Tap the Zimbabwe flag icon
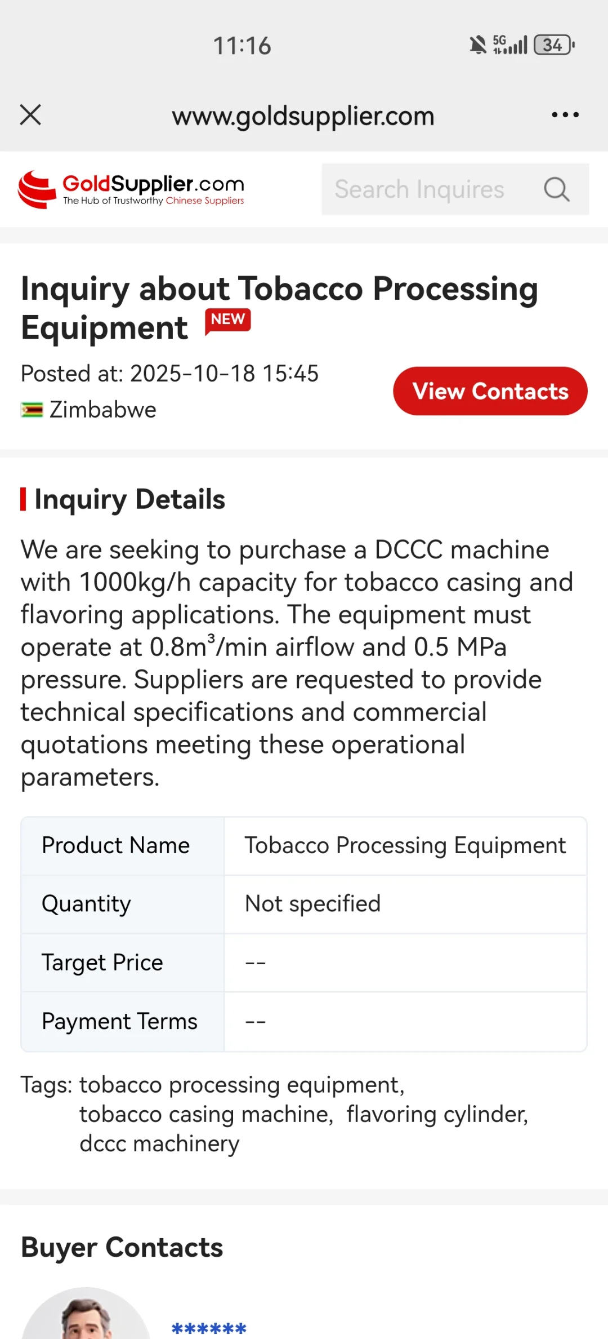This screenshot has width=608, height=1339. tap(32, 410)
